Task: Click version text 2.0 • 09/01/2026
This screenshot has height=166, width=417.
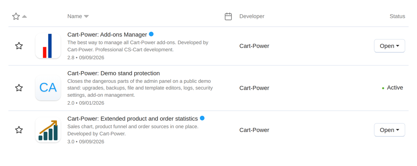Action: 86,103
